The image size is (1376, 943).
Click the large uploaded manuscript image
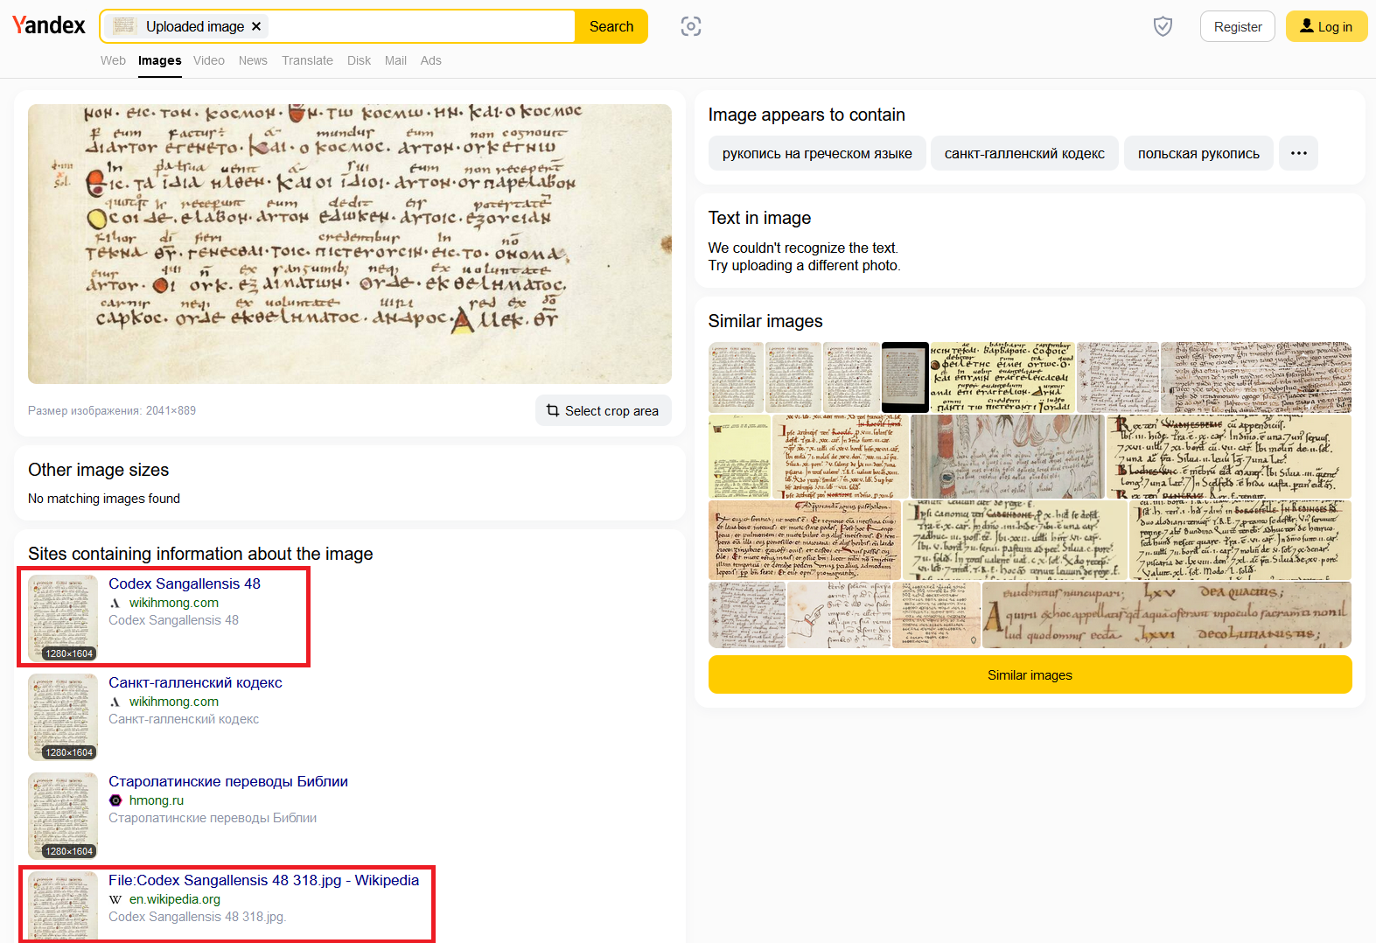350,244
